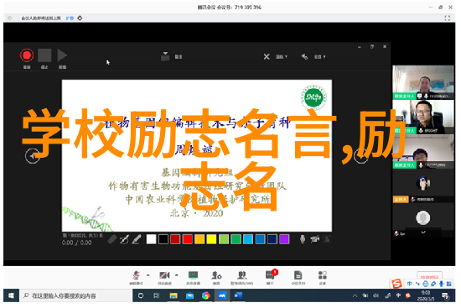Viewport: 461px width, 308px height.
Task: Expand the video options arrow beside camera
Action: point(176,275)
